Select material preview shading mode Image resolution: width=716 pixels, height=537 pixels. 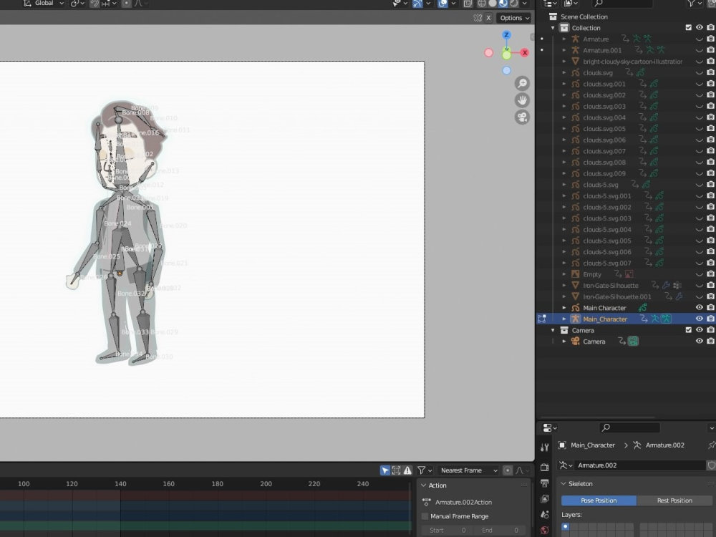pyautogui.click(x=503, y=4)
